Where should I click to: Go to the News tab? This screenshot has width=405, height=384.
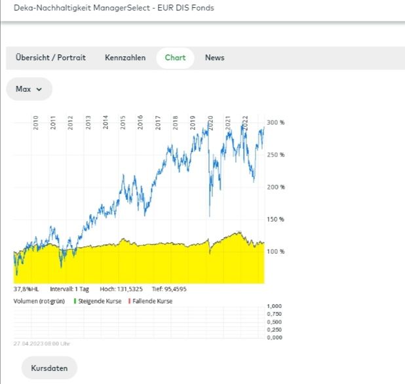(214, 58)
